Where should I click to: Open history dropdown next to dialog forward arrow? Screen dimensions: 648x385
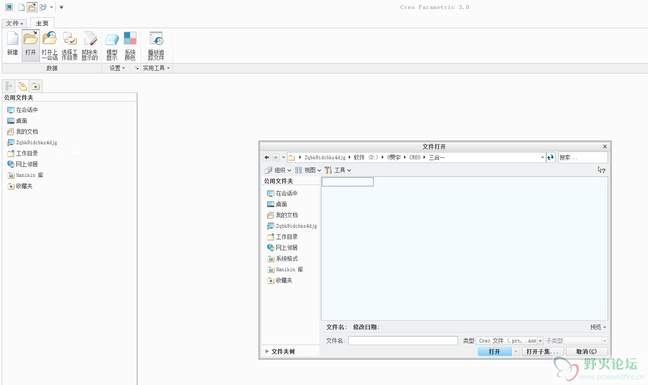[x=284, y=157]
